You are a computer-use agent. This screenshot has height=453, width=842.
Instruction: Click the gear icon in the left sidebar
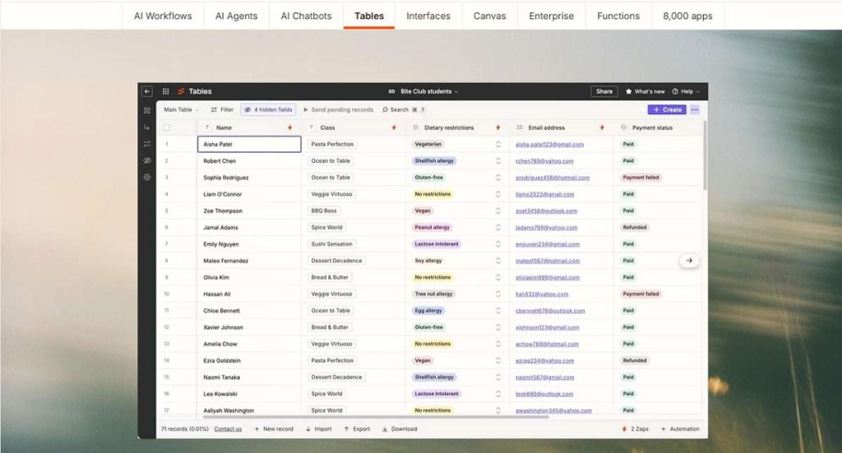click(x=147, y=177)
